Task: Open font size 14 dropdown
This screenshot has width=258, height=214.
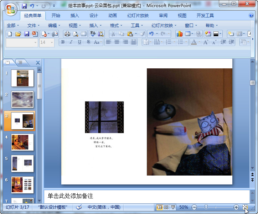Action: pyautogui.click(x=52, y=43)
